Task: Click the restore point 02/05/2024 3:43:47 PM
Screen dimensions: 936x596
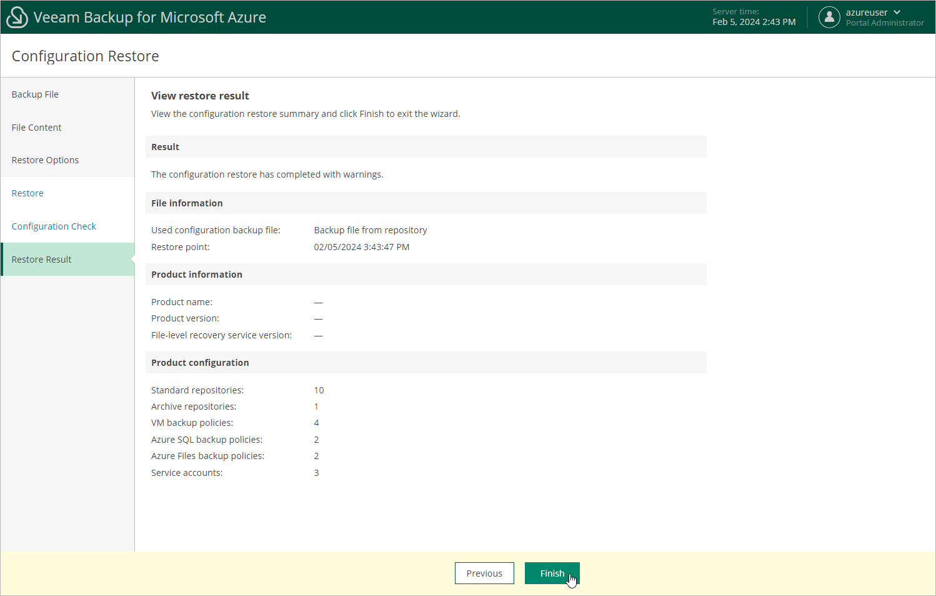Action: [x=362, y=247]
